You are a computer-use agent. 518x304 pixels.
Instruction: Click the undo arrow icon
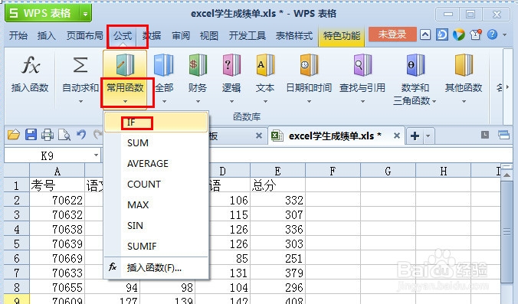point(81,135)
